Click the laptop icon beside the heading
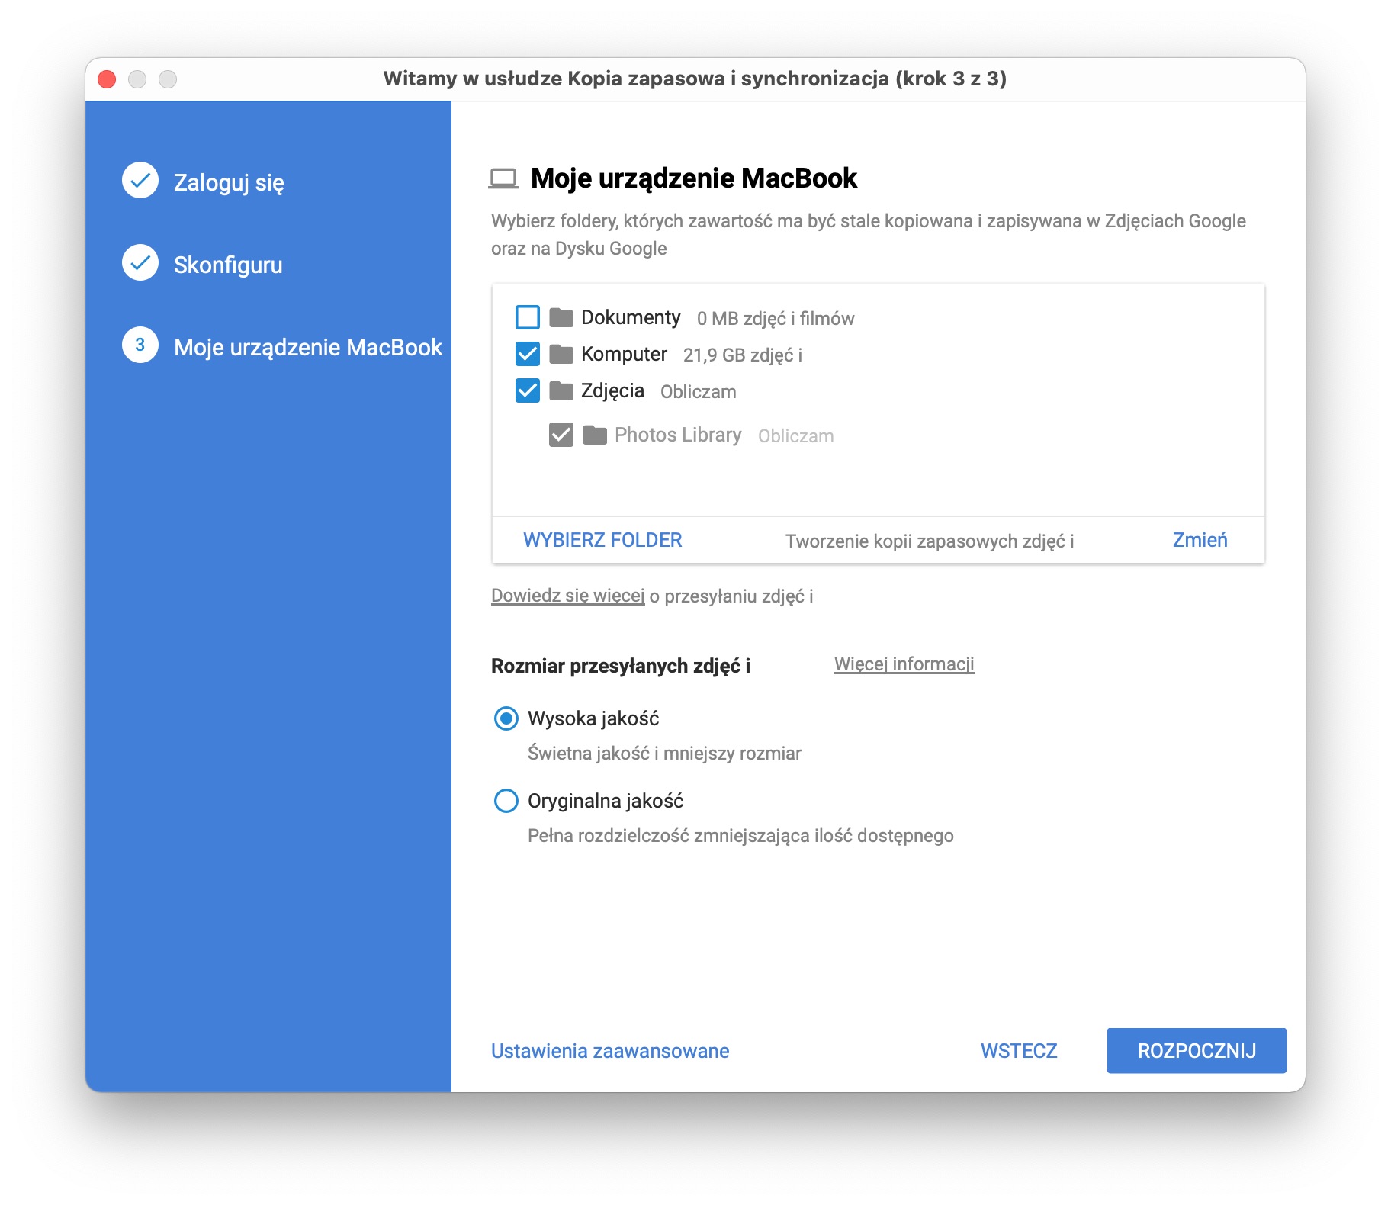The image size is (1391, 1205). (503, 178)
